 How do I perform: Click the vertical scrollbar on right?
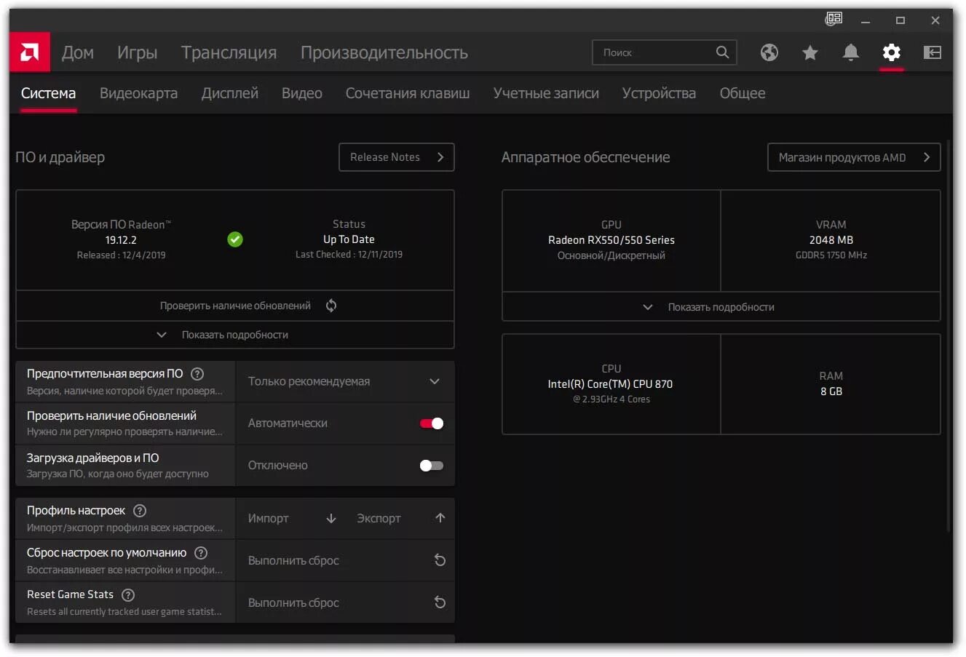(949, 335)
